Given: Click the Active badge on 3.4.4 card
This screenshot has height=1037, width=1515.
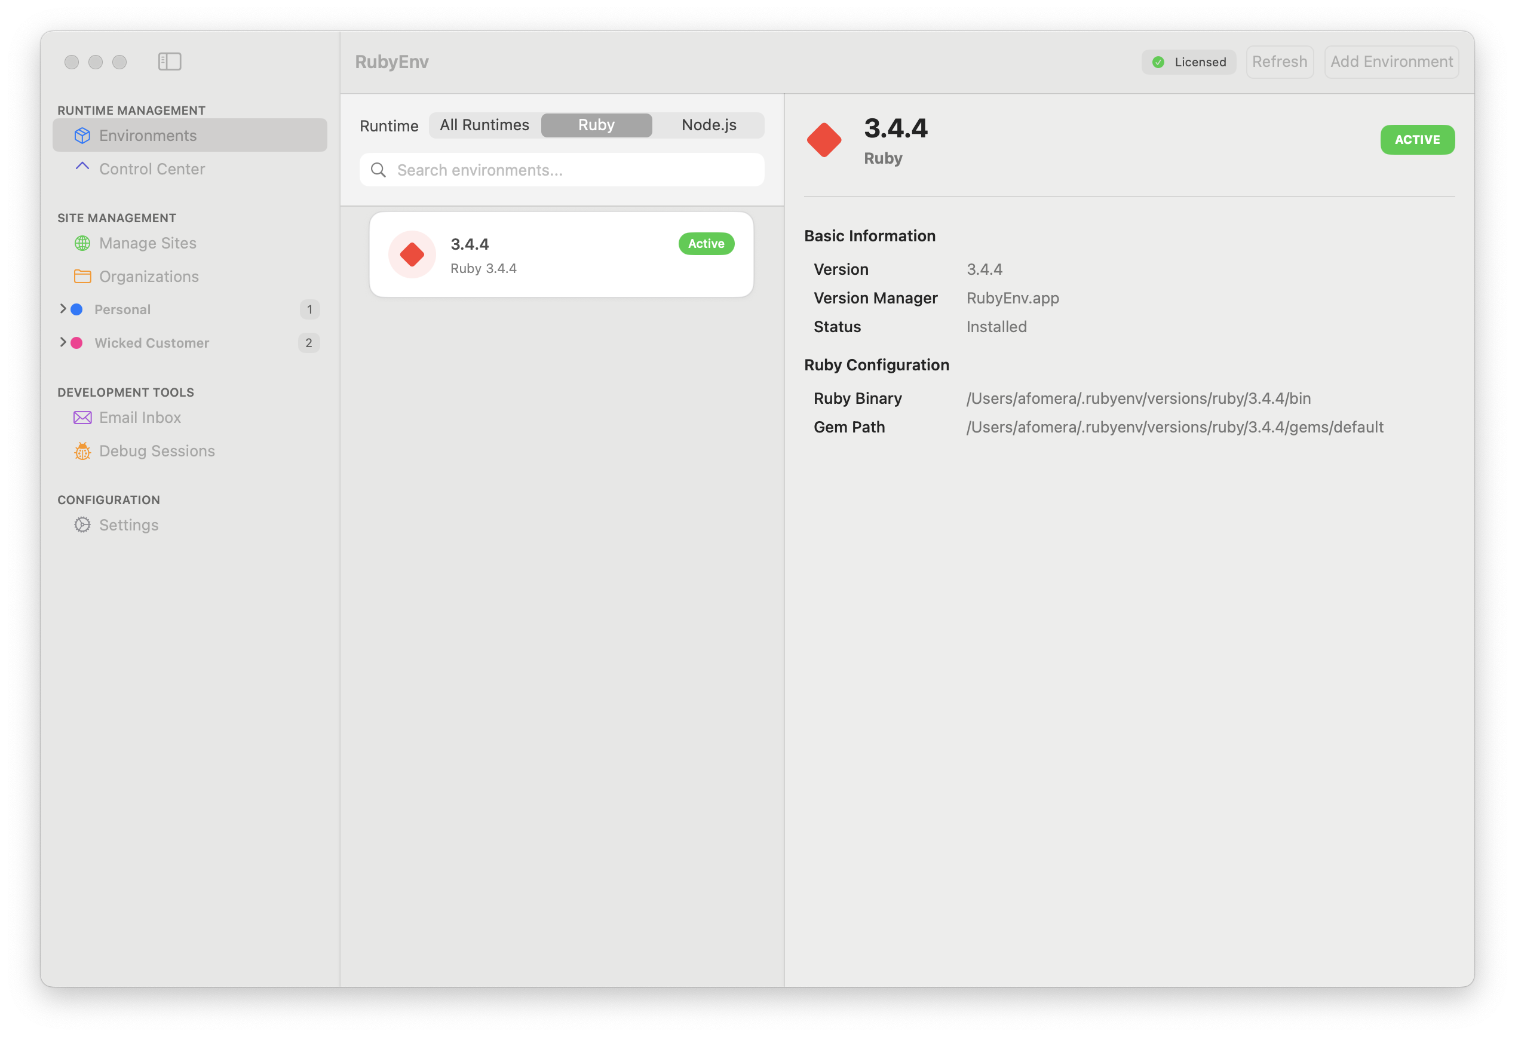Looking at the screenshot, I should [x=706, y=244].
